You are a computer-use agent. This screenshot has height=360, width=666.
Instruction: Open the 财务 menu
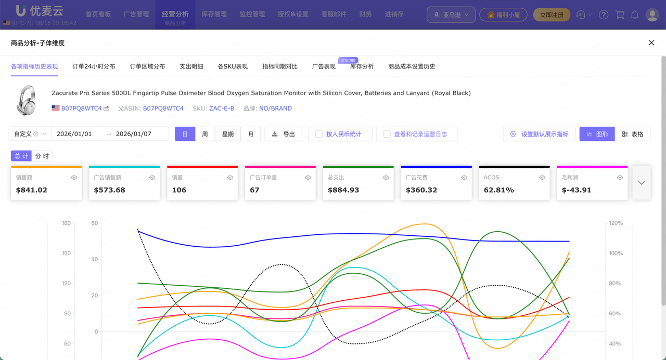(x=365, y=14)
